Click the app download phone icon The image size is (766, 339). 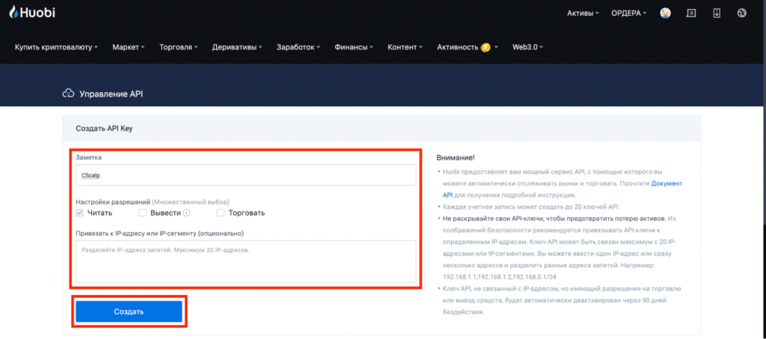click(717, 13)
